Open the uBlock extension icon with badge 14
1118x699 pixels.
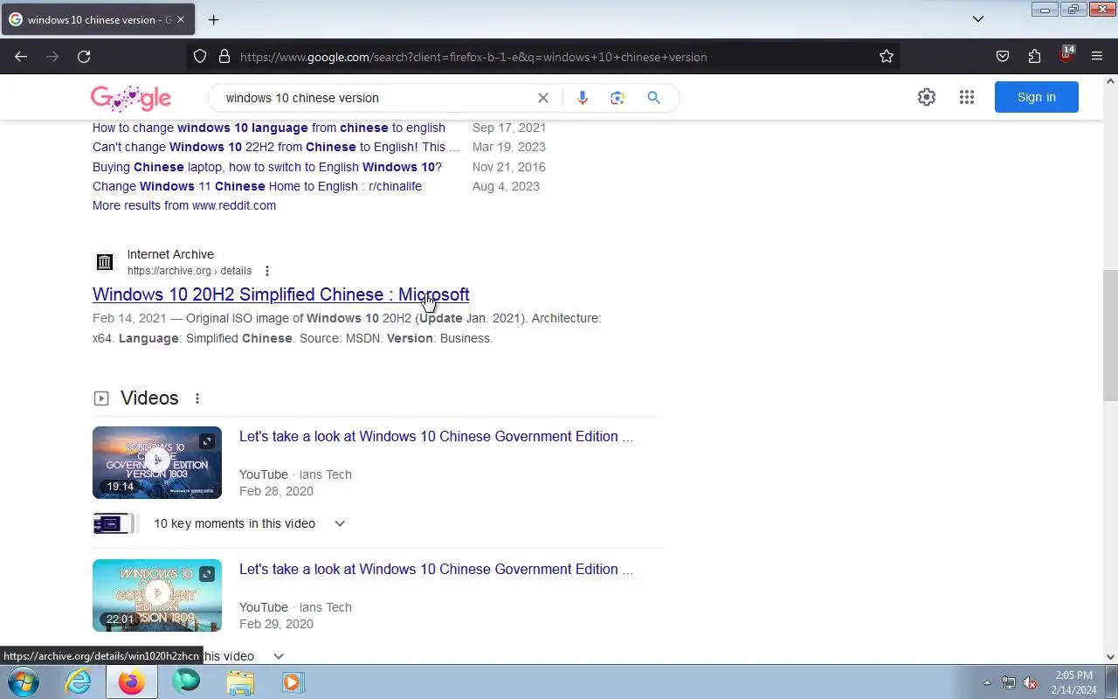click(1066, 55)
